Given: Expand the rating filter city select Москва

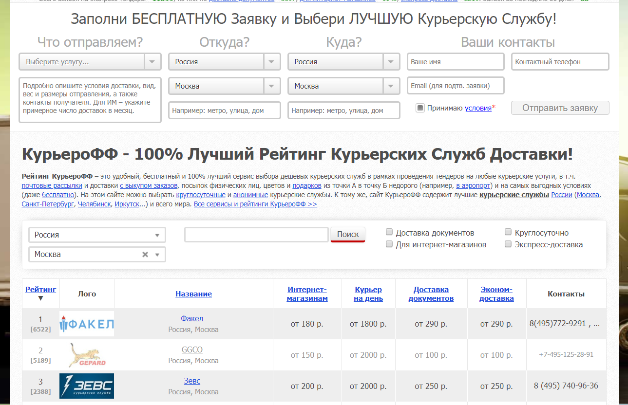Looking at the screenshot, I should (x=97, y=254).
